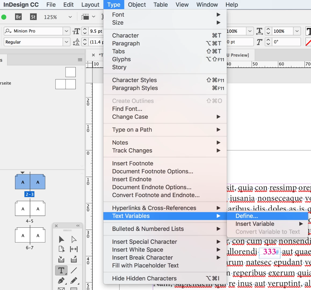311x290 pixels.
Task: Adjust the skew angle stepper
Action: (x=268, y=42)
